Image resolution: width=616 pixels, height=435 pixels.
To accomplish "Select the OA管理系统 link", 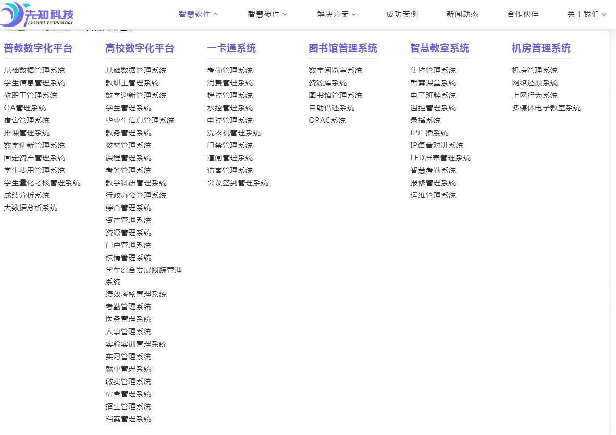I will click(x=24, y=108).
